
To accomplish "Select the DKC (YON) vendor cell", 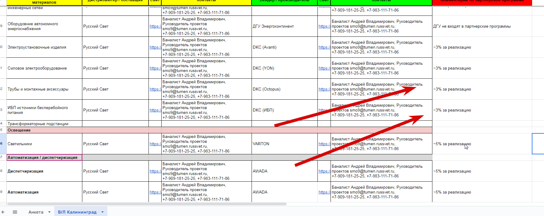I will click(x=285, y=68).
